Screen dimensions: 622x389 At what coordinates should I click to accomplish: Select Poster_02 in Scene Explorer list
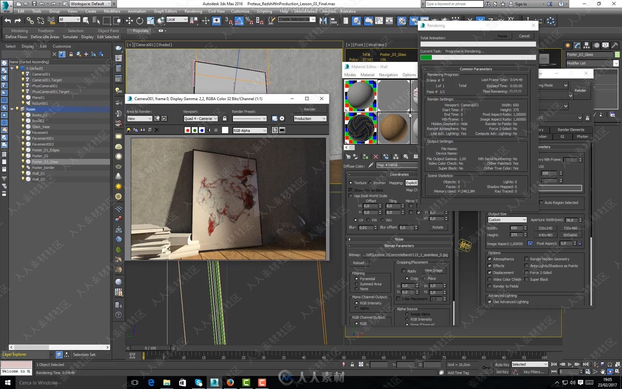tap(40, 156)
